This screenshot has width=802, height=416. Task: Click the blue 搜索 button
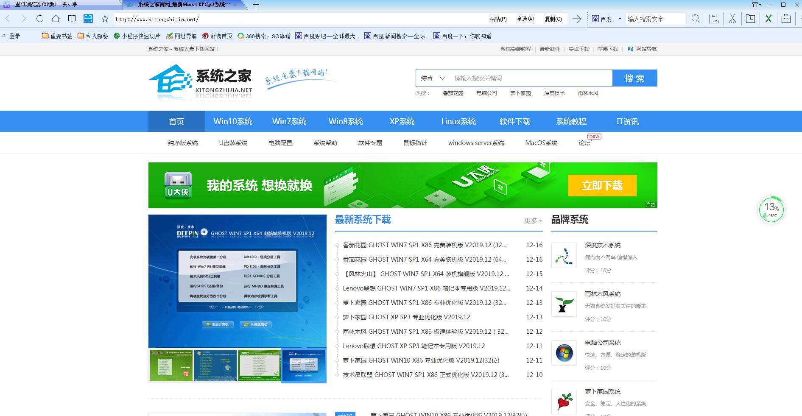tap(635, 78)
